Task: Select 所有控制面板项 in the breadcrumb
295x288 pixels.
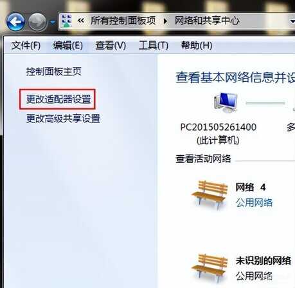Action: [x=123, y=21]
